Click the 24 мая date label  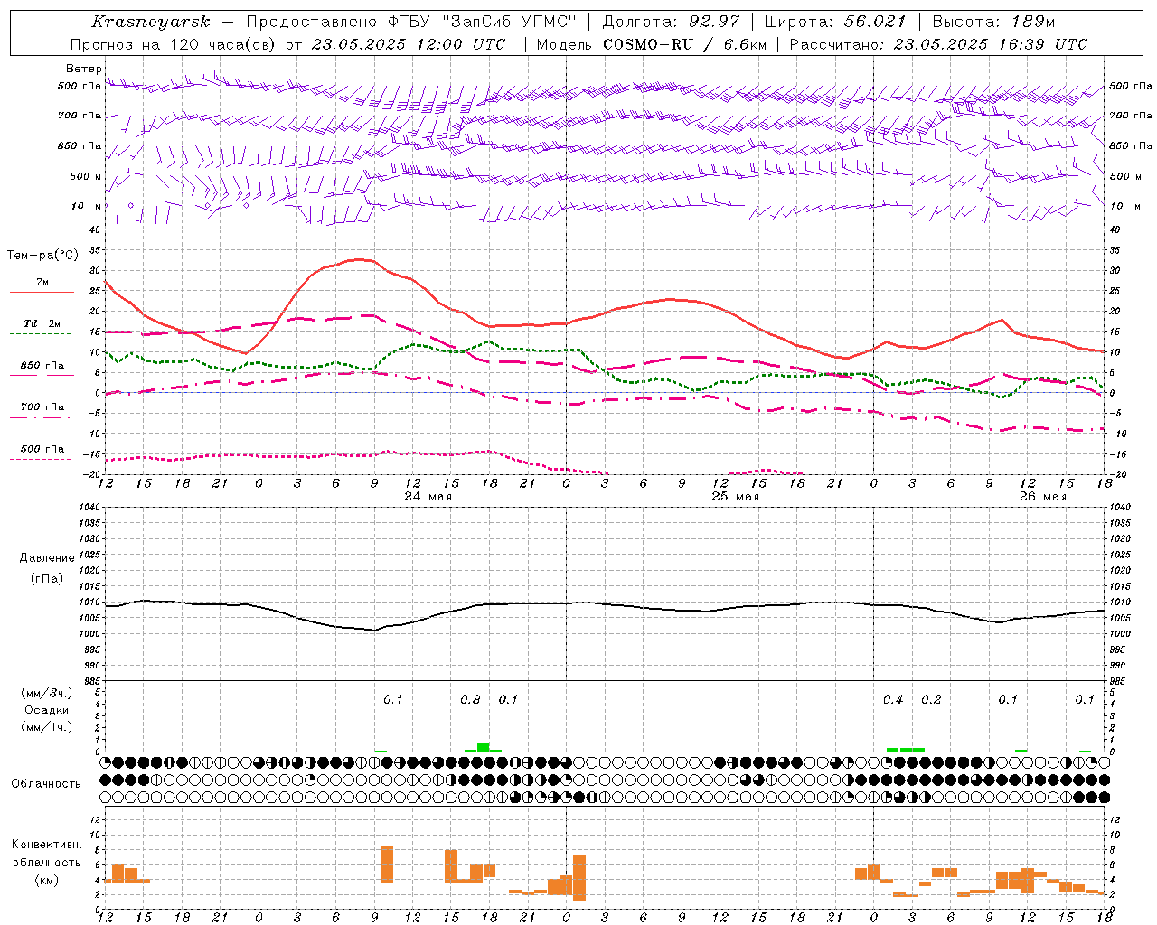(x=428, y=496)
